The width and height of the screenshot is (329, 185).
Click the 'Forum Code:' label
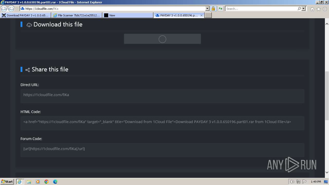(31, 139)
